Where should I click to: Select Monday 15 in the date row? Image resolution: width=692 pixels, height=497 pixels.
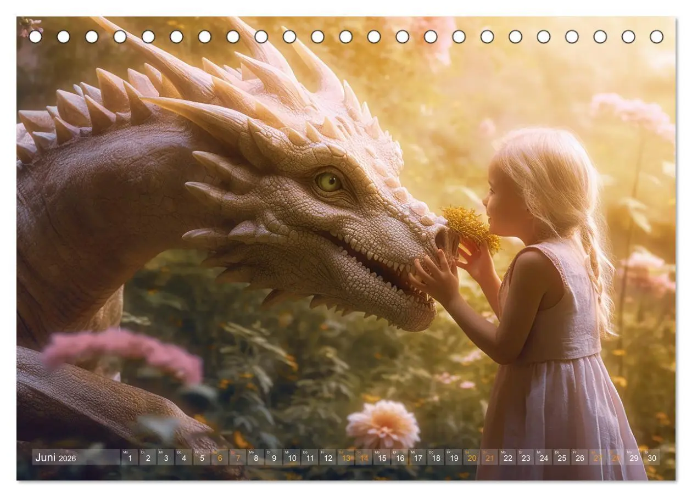click(x=382, y=457)
